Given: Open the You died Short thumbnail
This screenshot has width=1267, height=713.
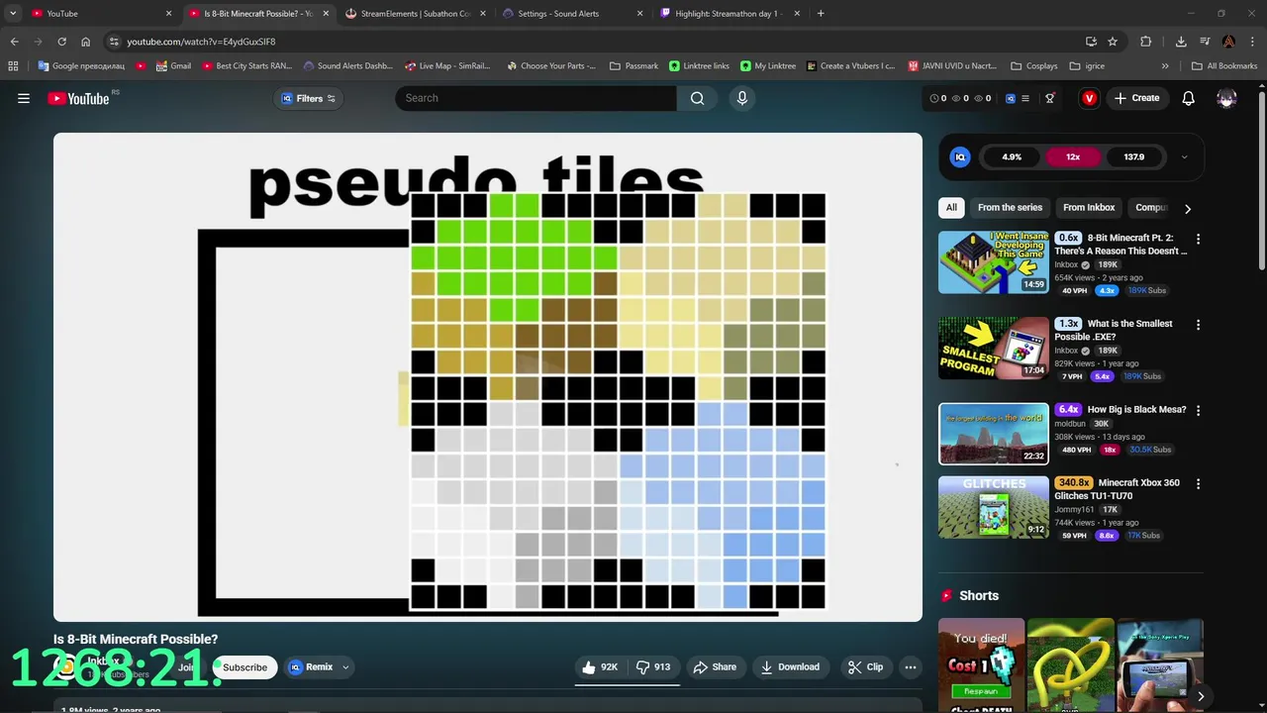Looking at the screenshot, I should click(x=981, y=665).
